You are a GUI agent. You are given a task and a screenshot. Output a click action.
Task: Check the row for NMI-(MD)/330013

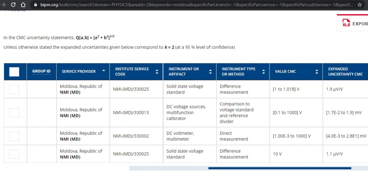[x=14, y=113]
